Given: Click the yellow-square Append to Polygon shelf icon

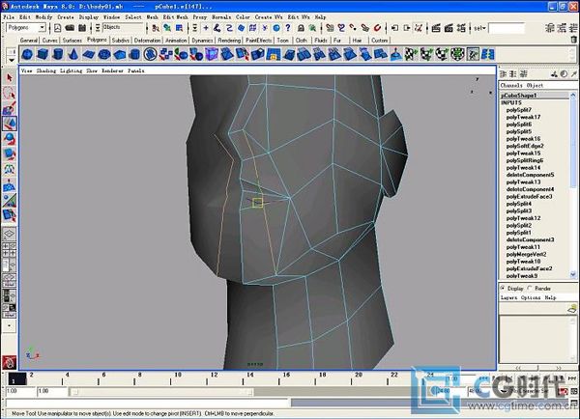Looking at the screenshot, I should tap(273, 55).
